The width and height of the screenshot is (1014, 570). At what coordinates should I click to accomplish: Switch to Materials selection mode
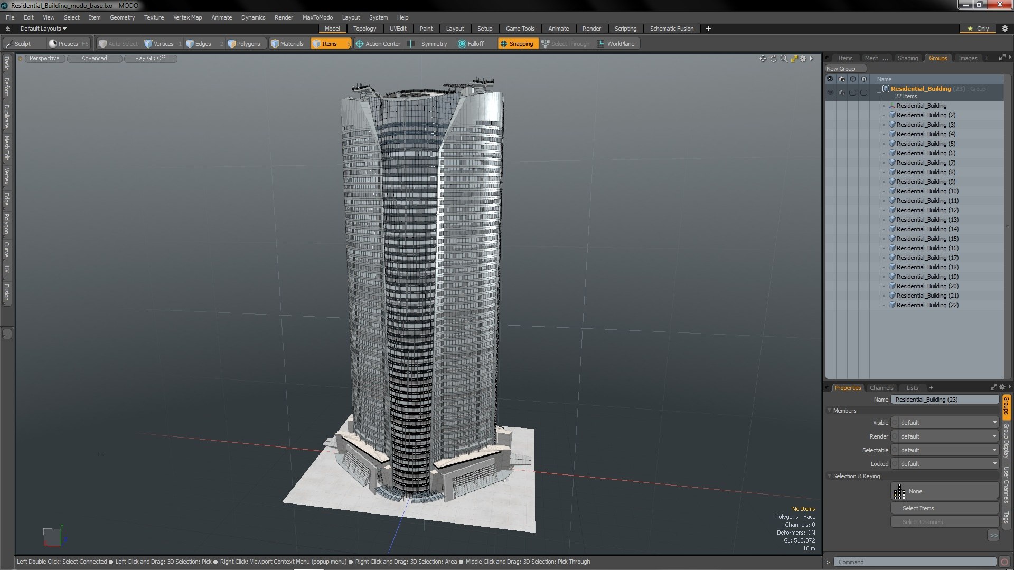pos(287,44)
